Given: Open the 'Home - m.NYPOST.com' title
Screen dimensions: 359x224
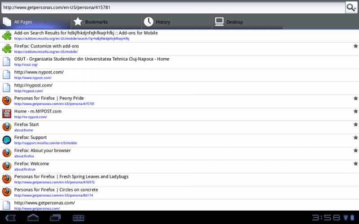Looking at the screenshot, I should click(x=38, y=111).
